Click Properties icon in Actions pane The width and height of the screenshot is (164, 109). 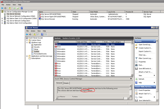tap(136, 62)
